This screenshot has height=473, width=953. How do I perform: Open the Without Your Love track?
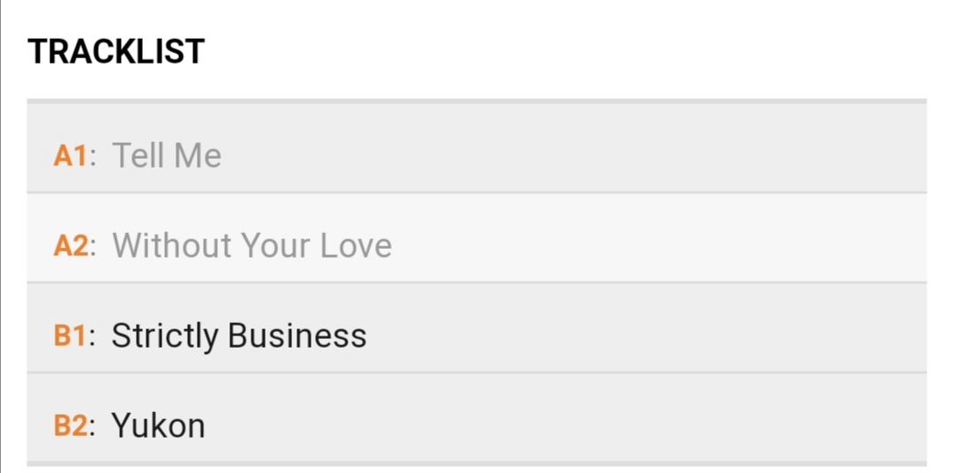[x=251, y=246]
